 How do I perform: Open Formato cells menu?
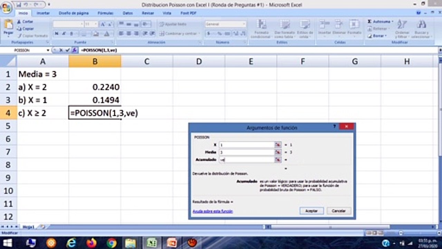pyautogui.click(x=354, y=28)
